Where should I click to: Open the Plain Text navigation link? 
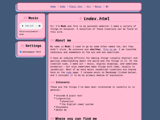point(76,7)
